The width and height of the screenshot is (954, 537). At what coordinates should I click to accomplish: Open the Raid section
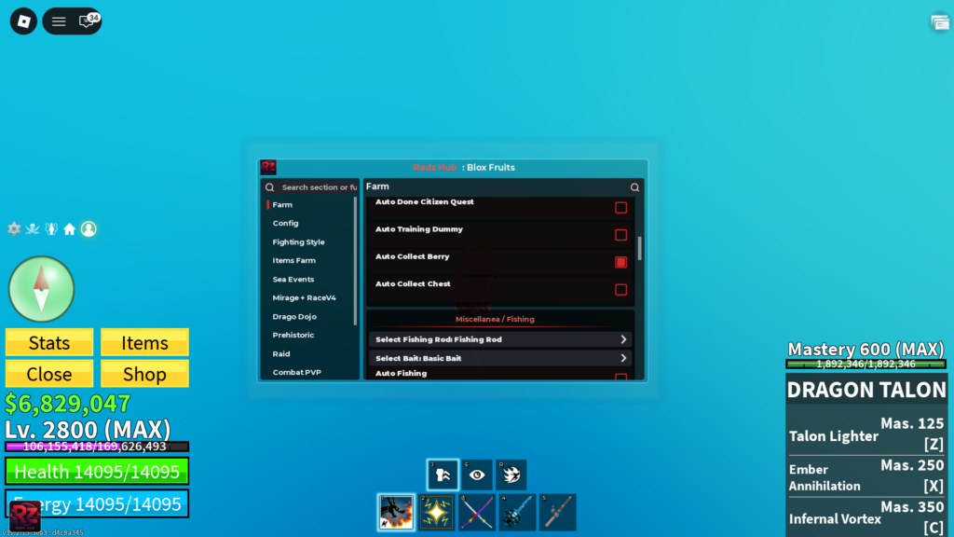[281, 353]
